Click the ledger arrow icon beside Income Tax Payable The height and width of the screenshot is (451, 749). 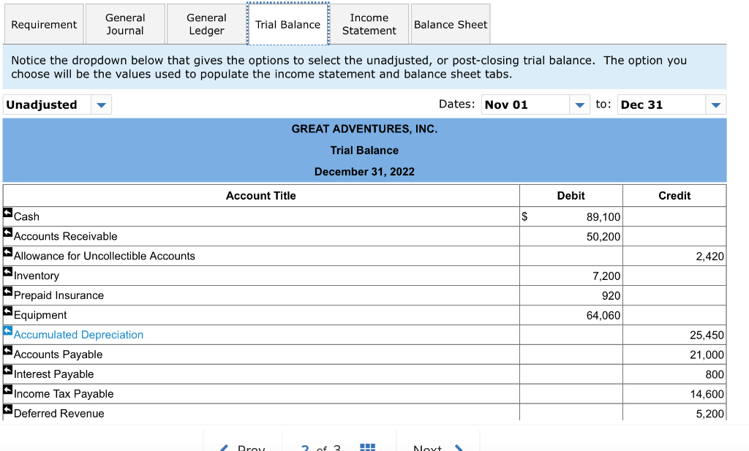coord(7,390)
